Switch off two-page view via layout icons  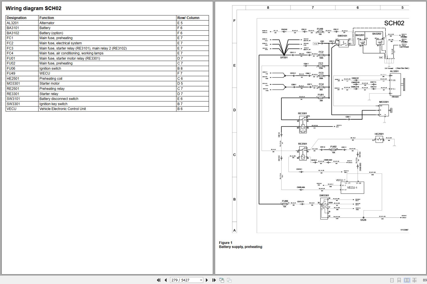392,280
